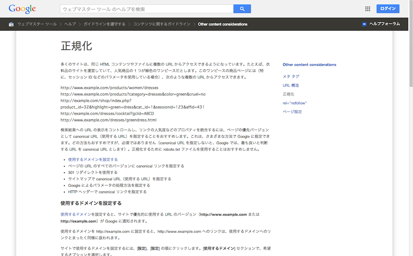Click the Google logo
This screenshot has width=413, height=256.
pyautogui.click(x=22, y=9)
